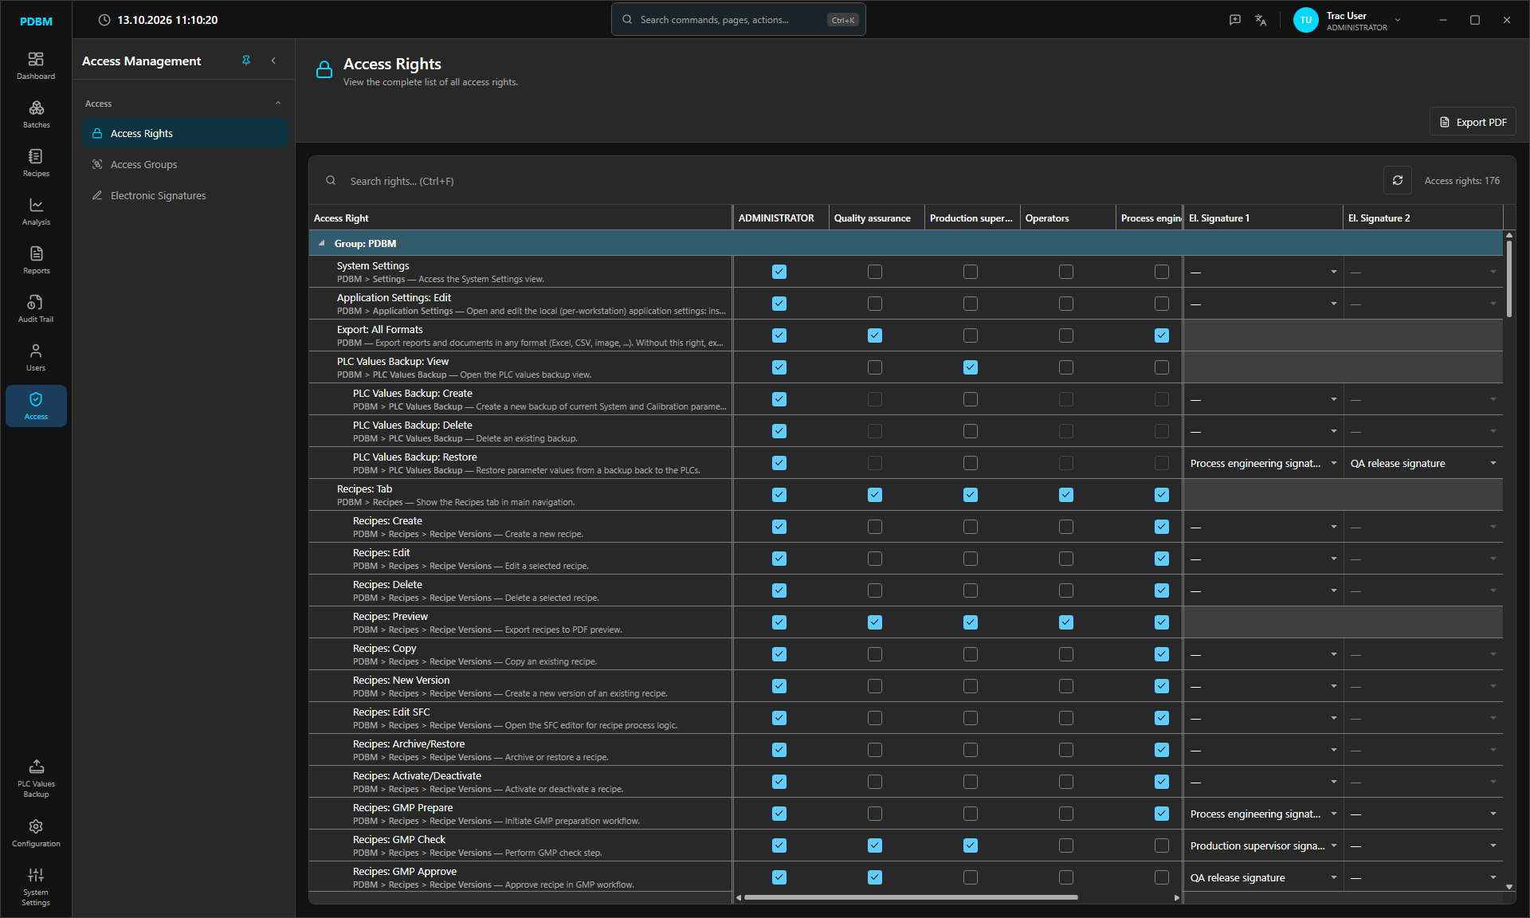Collapse the Access section chevron
Image resolution: width=1530 pixels, height=918 pixels.
[x=278, y=104]
